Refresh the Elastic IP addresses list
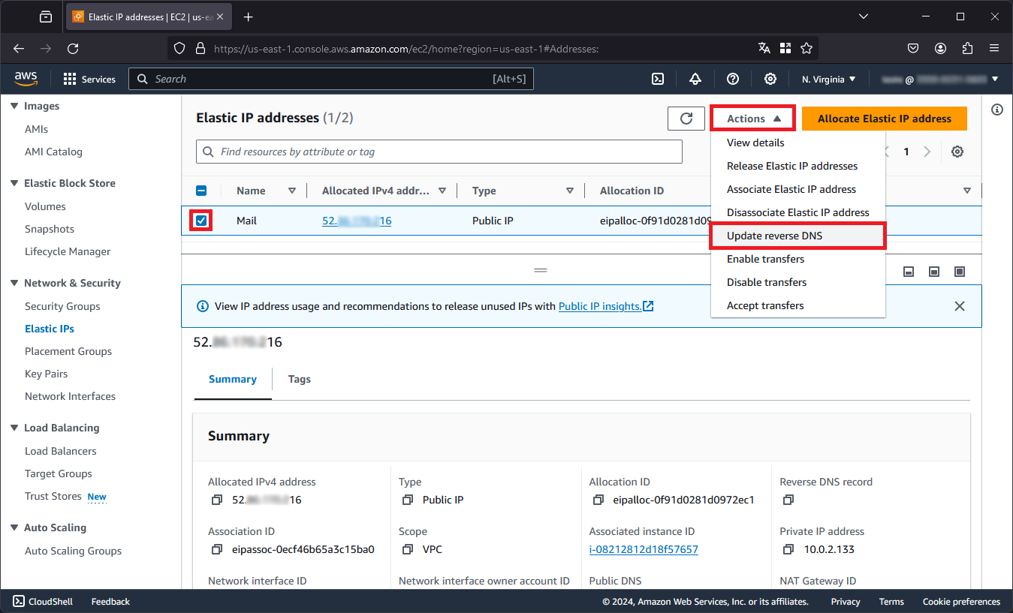1013x613 pixels. (686, 119)
